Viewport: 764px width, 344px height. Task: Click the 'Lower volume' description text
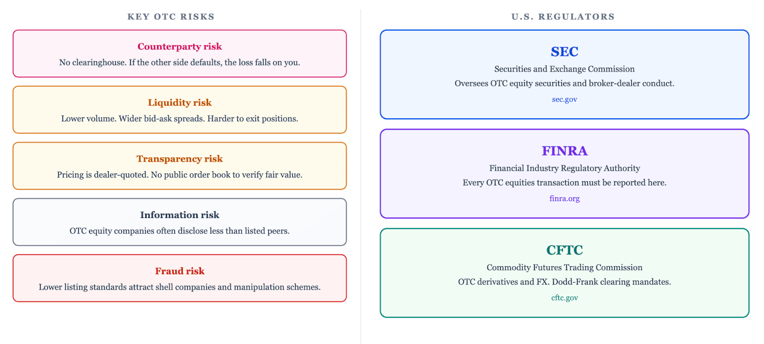point(180,119)
